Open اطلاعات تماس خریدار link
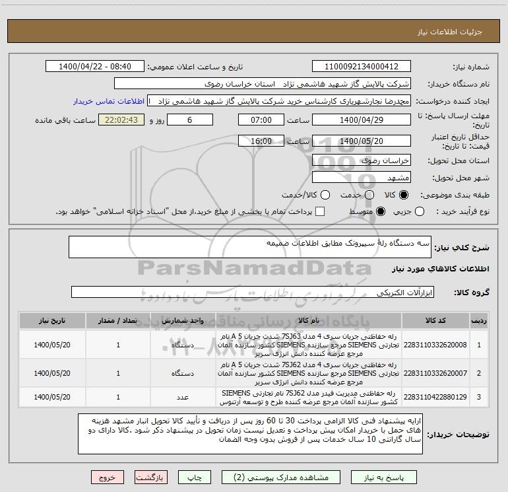508x492 pixels. [x=109, y=101]
